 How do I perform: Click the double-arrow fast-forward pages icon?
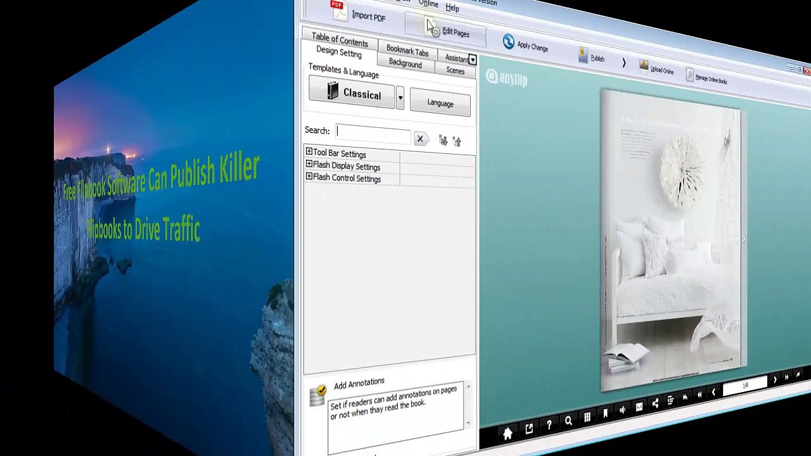[x=786, y=377]
